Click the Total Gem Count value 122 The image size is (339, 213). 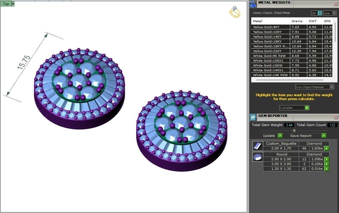coord(332,125)
